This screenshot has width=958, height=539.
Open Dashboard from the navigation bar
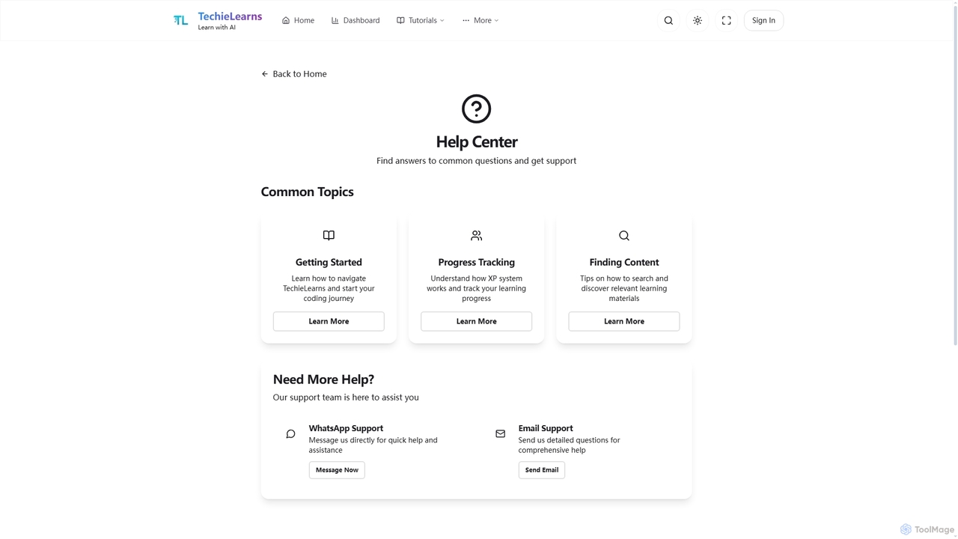356,20
